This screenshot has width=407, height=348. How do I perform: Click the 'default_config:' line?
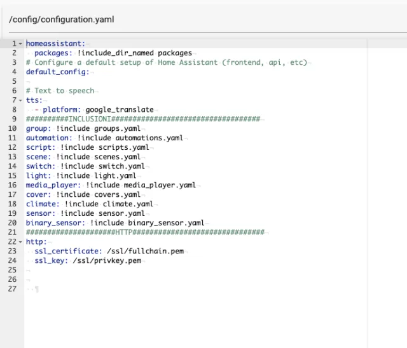(x=58, y=72)
